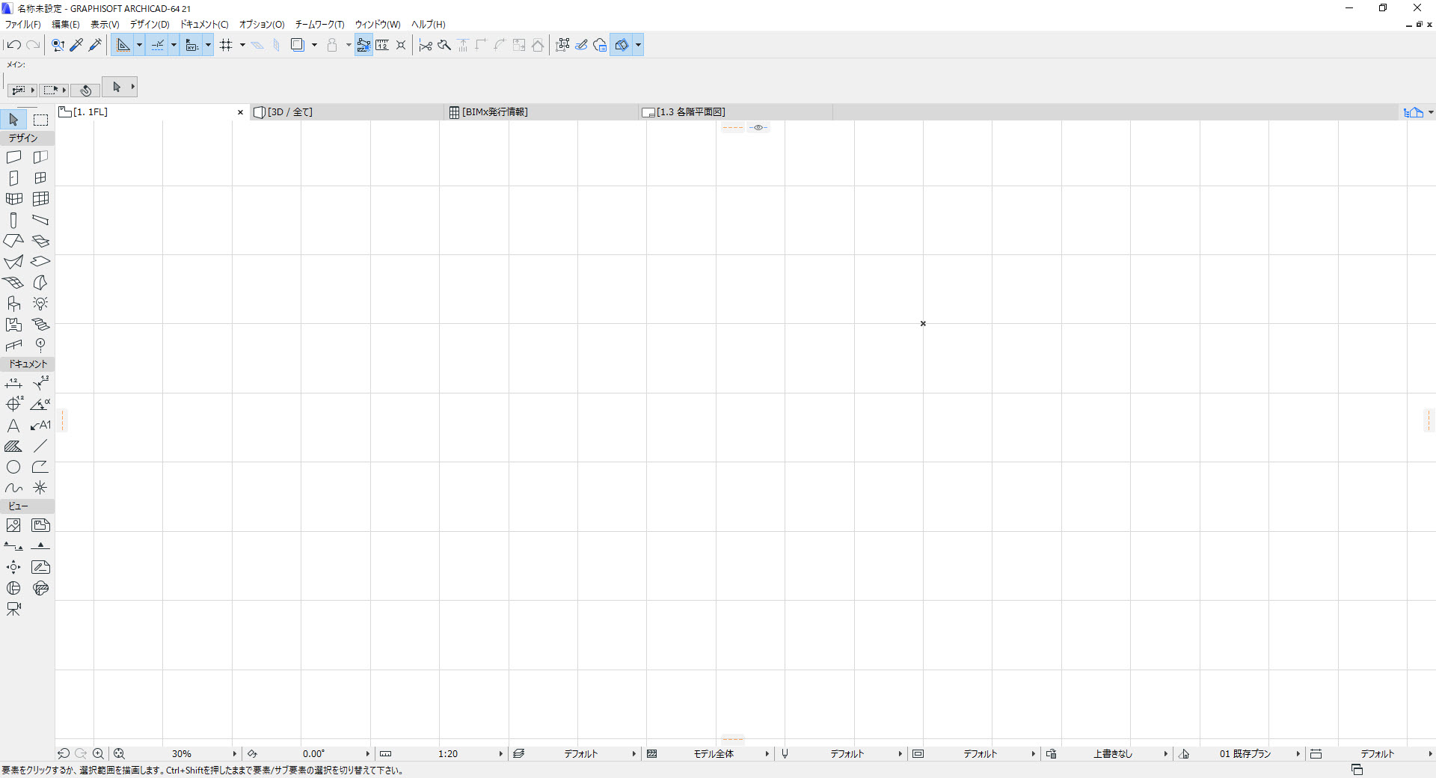Toggle the eye icon at the top of the canvas
The width and height of the screenshot is (1436, 778).
point(758,128)
